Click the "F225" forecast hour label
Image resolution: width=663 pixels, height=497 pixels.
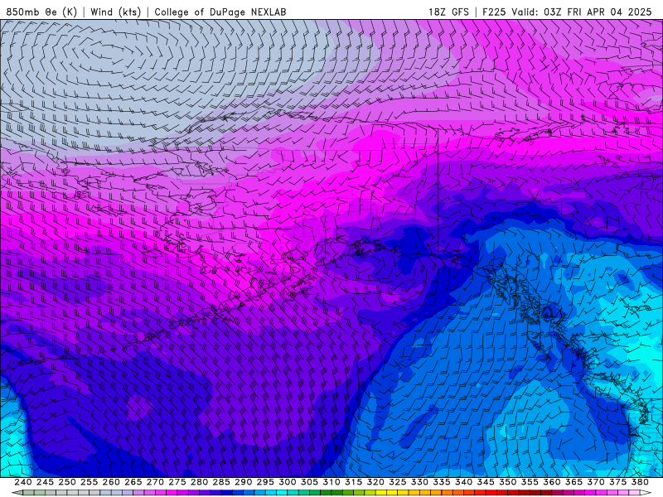[494, 12]
